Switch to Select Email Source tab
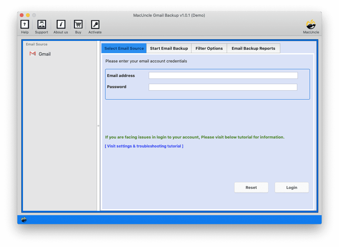This screenshot has height=247, width=339. [x=124, y=49]
